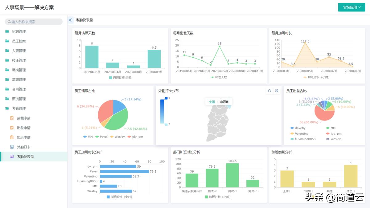Click refresh icon on 外勤打卡分布 map
The image size is (370, 208).
269,91
